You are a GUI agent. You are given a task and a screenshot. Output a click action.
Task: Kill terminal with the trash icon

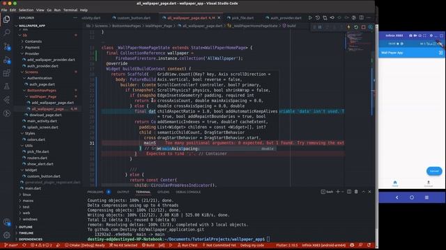coord(356,192)
